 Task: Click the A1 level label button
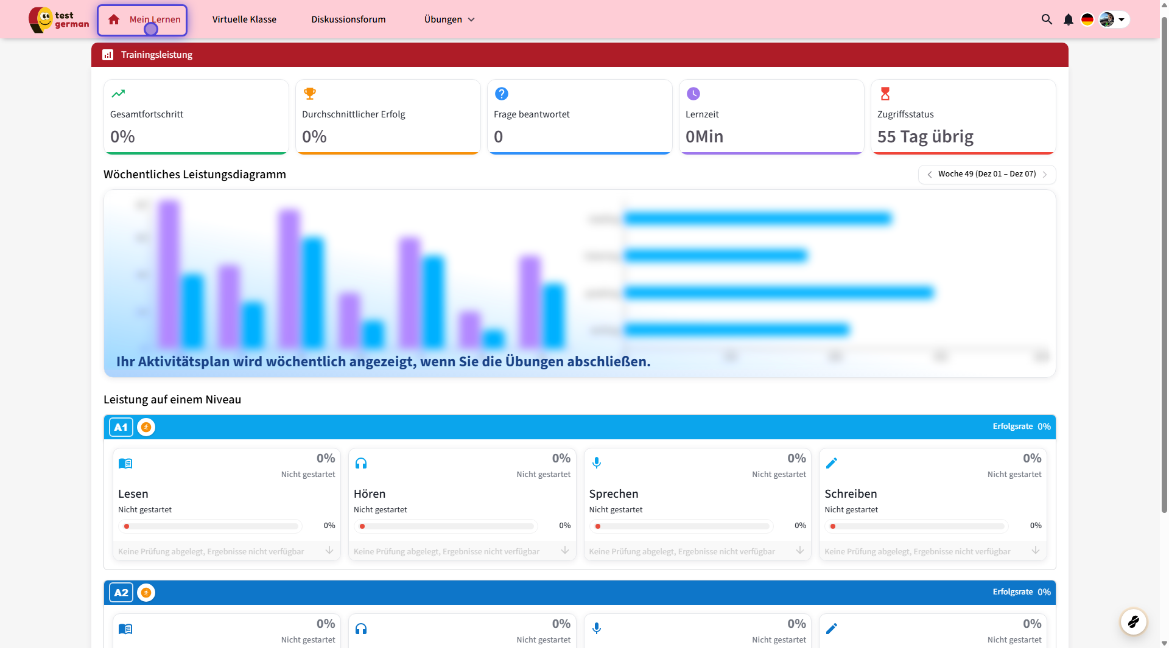[x=121, y=427]
